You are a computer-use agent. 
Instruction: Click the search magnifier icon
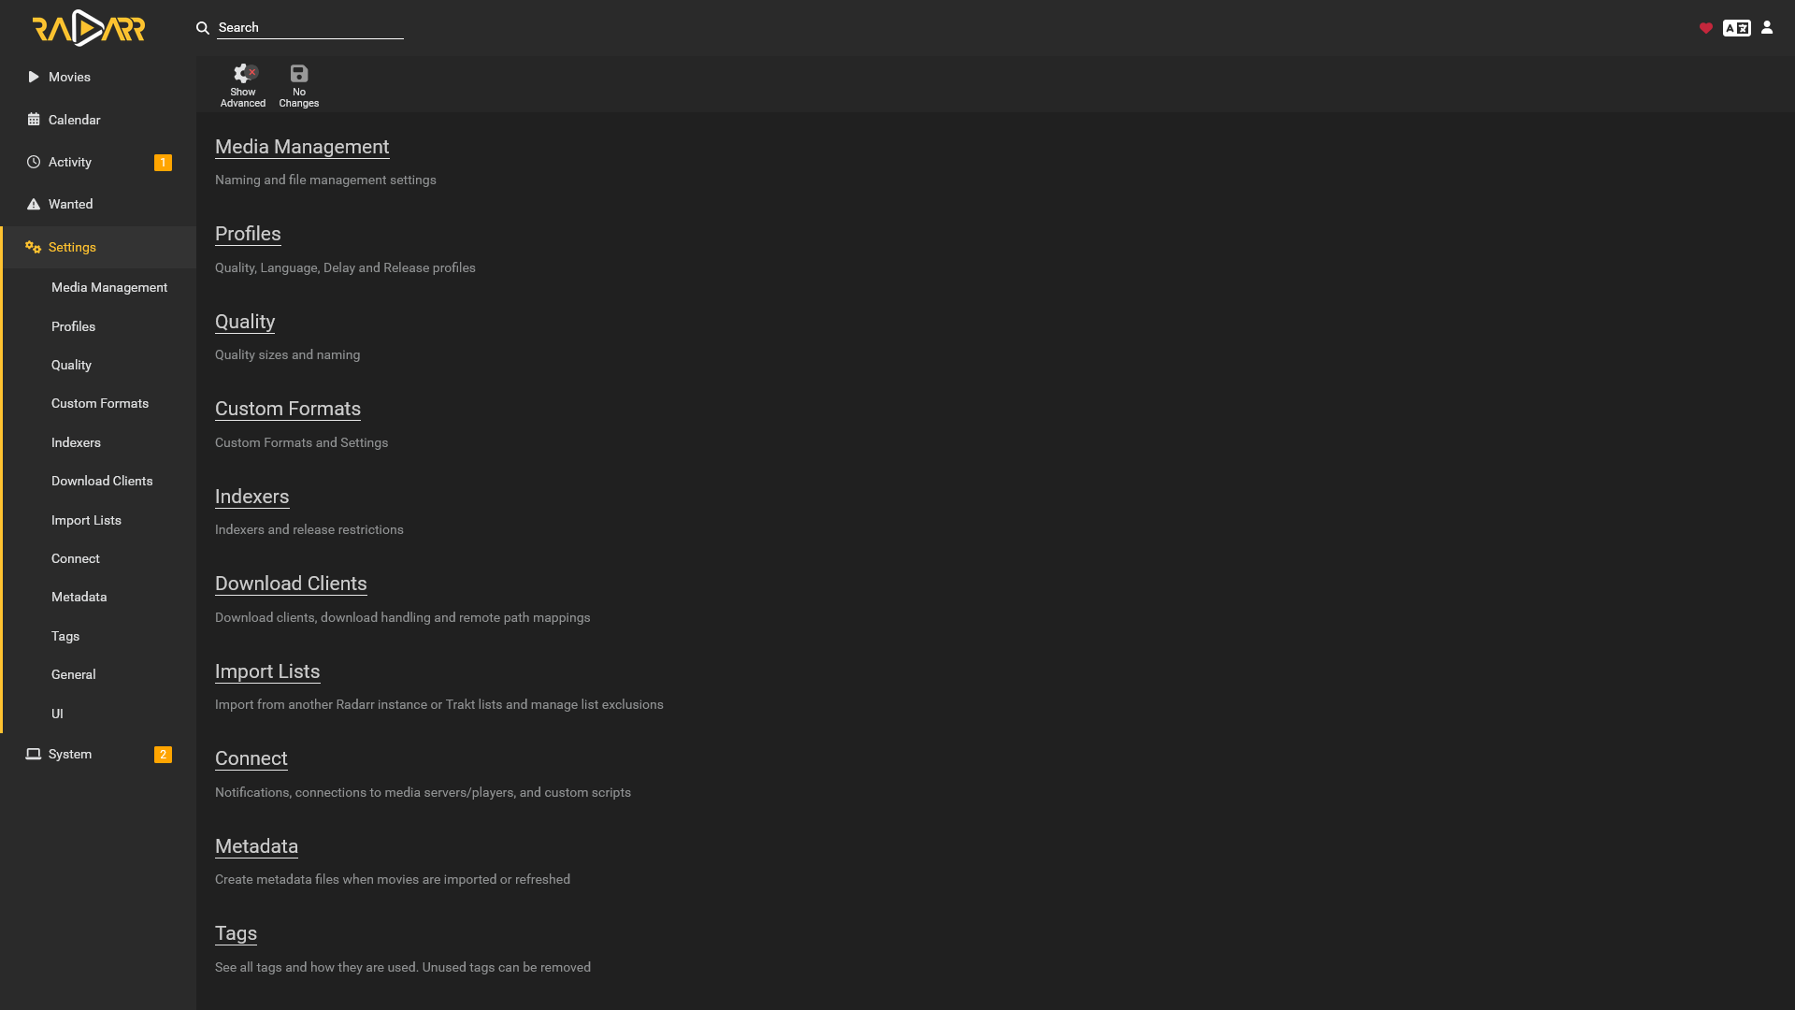tap(203, 28)
